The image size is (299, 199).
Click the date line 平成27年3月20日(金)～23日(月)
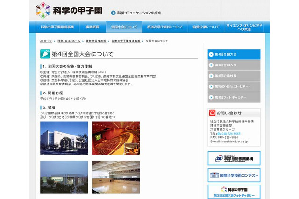click(64, 99)
